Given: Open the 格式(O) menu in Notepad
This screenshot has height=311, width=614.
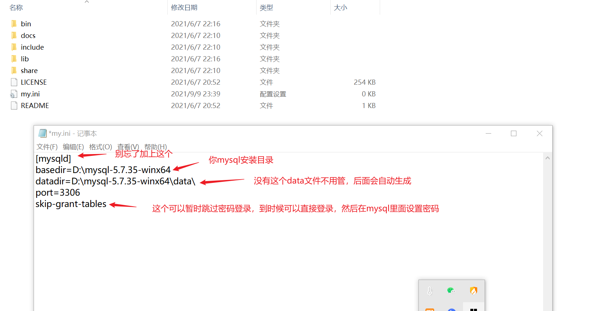Looking at the screenshot, I should [101, 147].
